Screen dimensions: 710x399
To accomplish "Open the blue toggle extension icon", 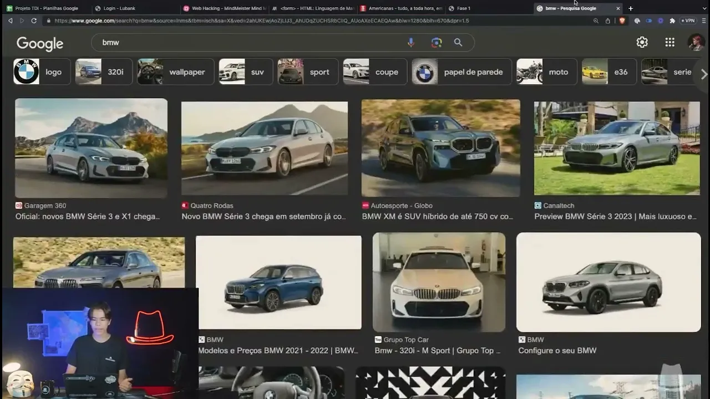I will 649,21.
